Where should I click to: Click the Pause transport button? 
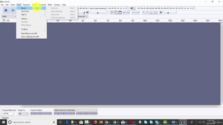coord(6,10)
